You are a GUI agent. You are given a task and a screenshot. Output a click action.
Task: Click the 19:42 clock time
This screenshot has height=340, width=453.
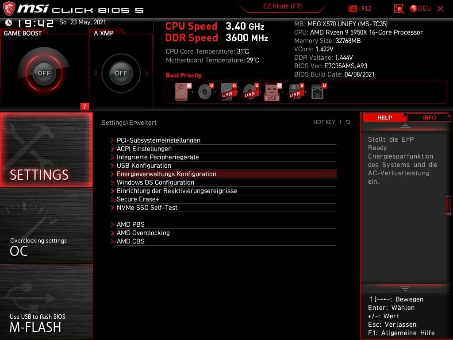(36, 23)
